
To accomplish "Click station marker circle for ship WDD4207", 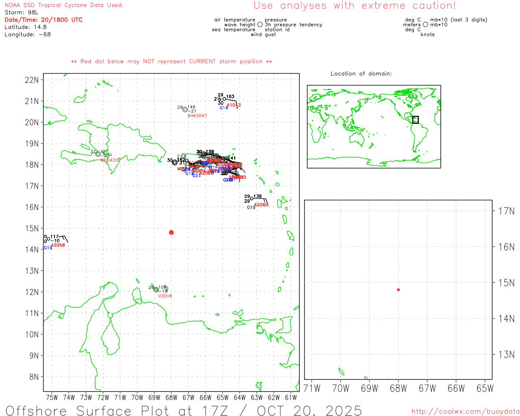I will [98, 154].
